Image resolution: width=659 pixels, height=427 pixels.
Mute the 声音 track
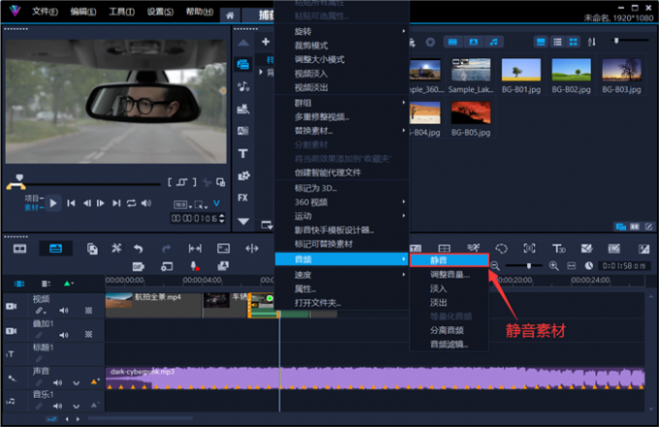(x=57, y=382)
